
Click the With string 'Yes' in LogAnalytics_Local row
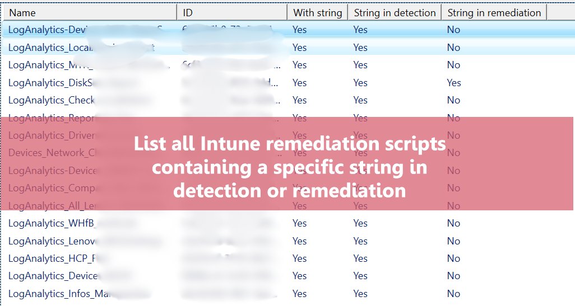pos(300,48)
